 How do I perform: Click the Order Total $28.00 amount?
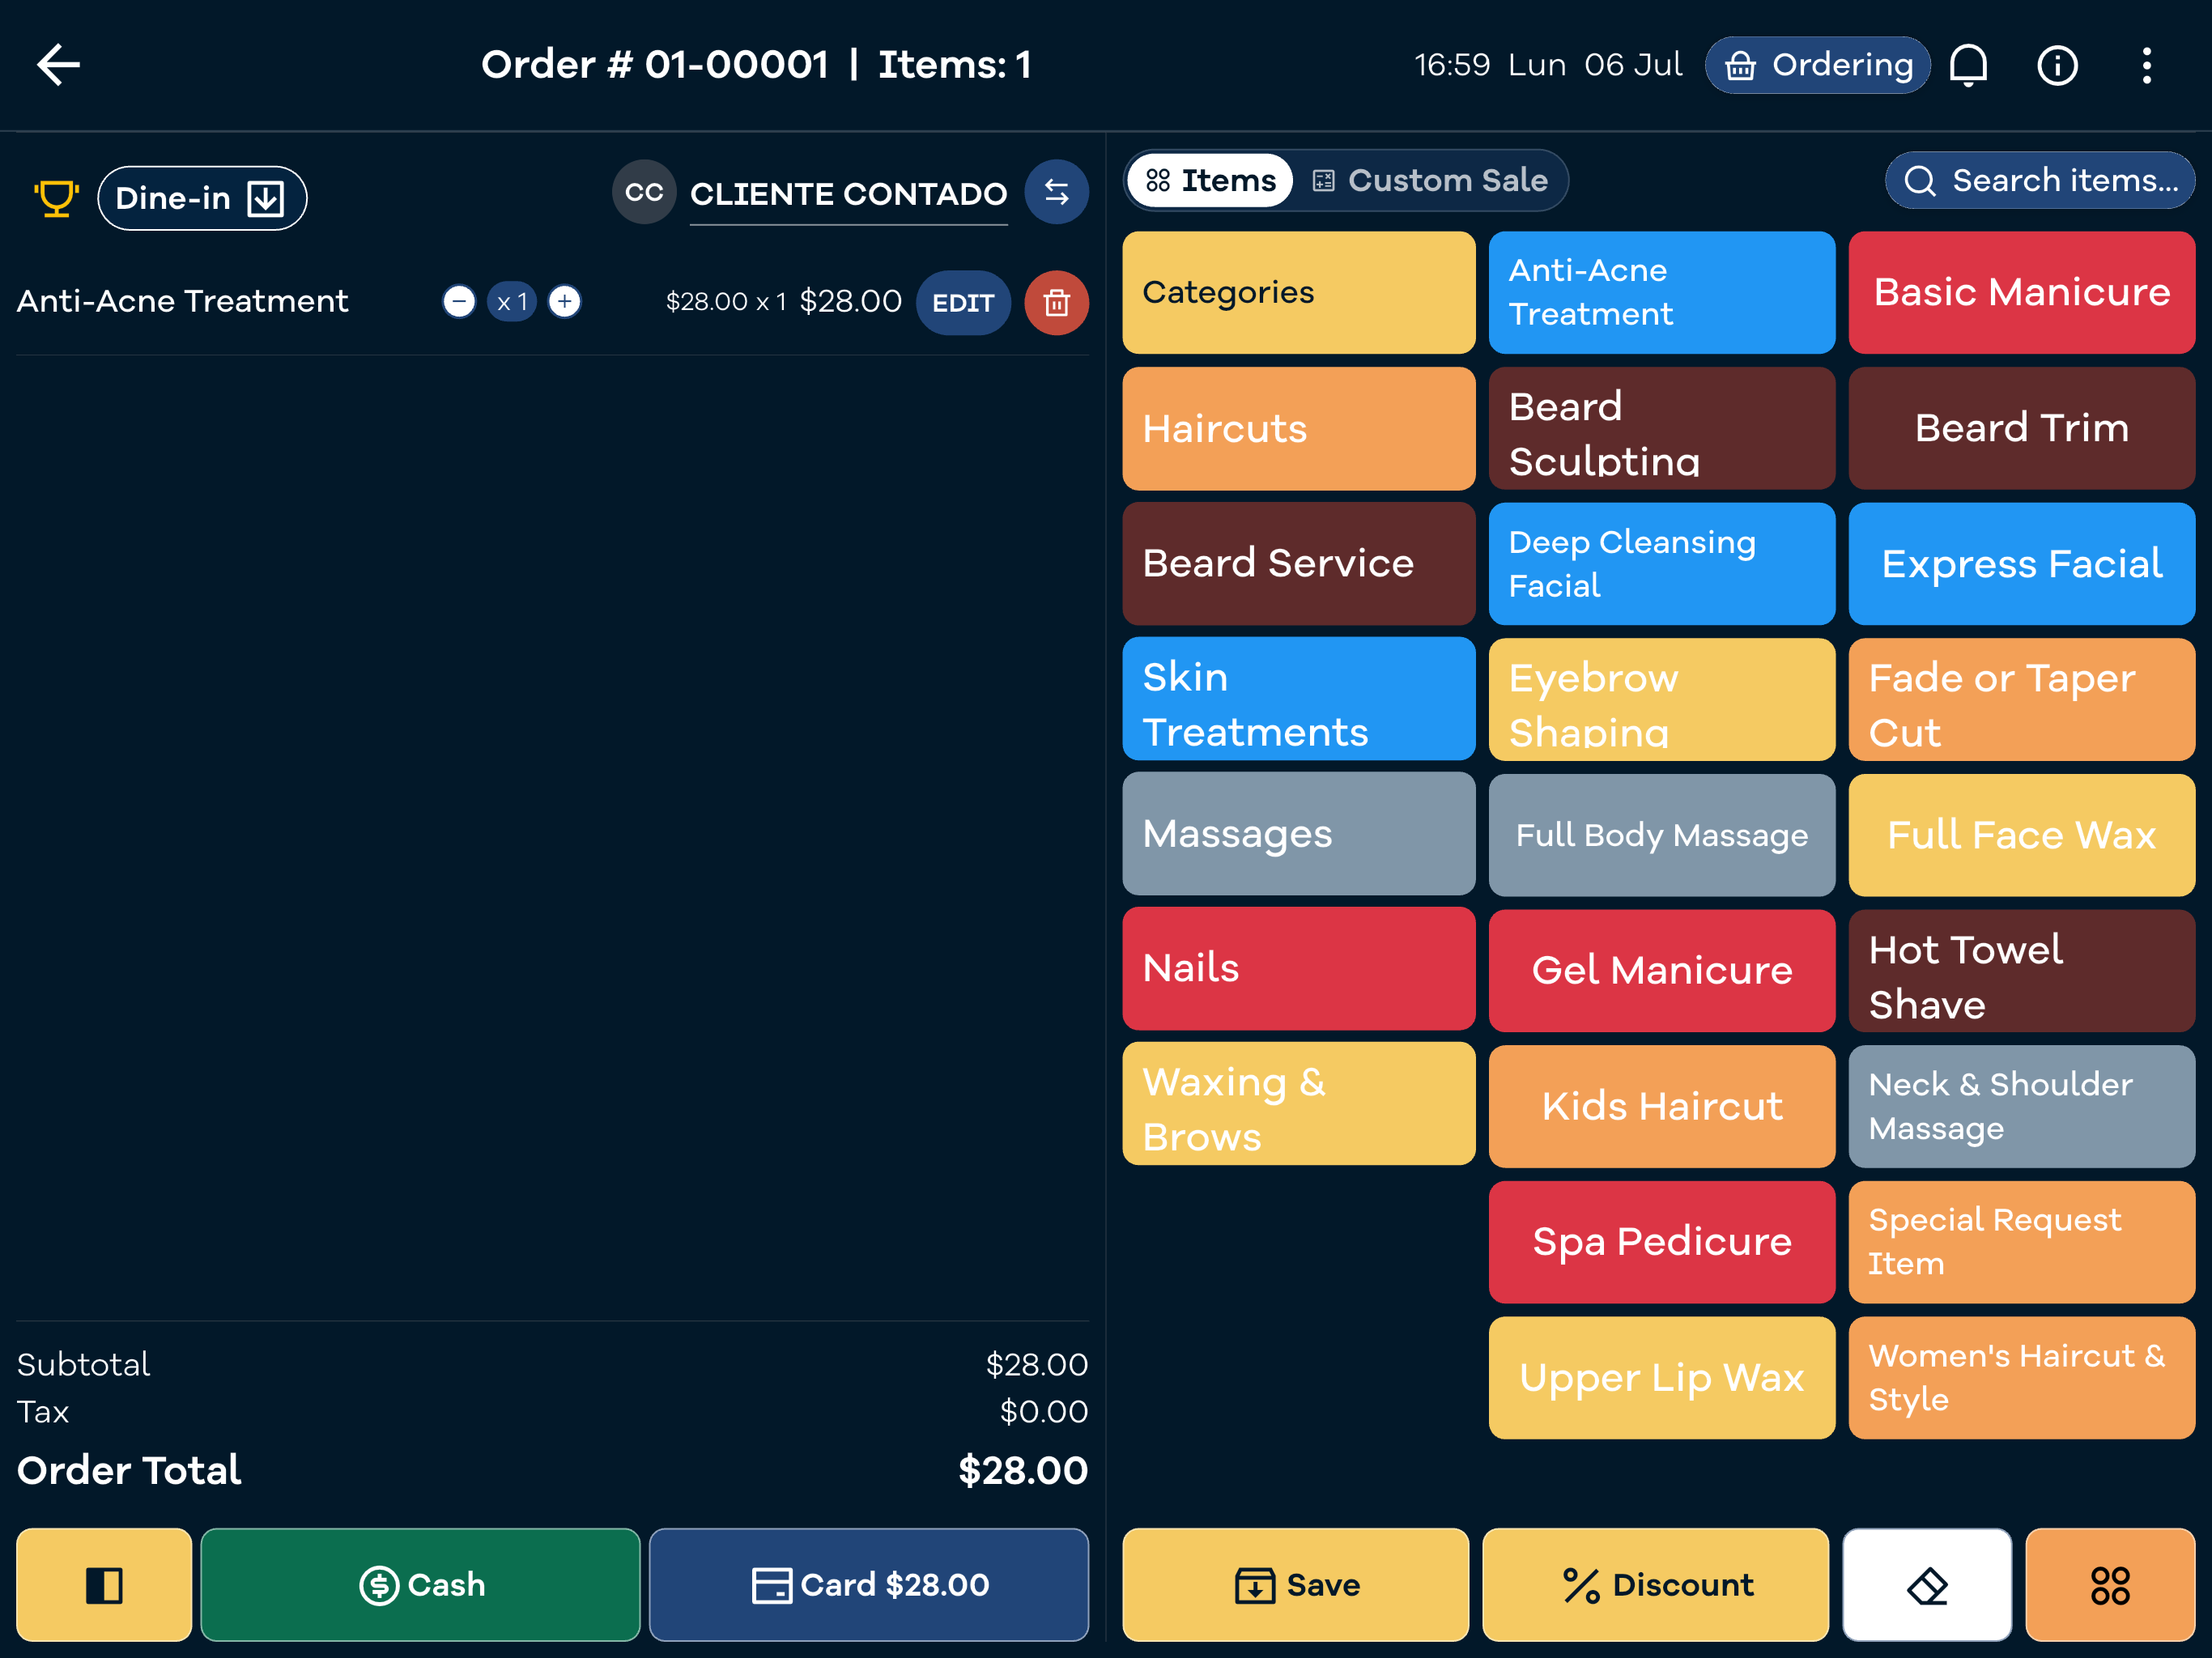[1022, 1470]
